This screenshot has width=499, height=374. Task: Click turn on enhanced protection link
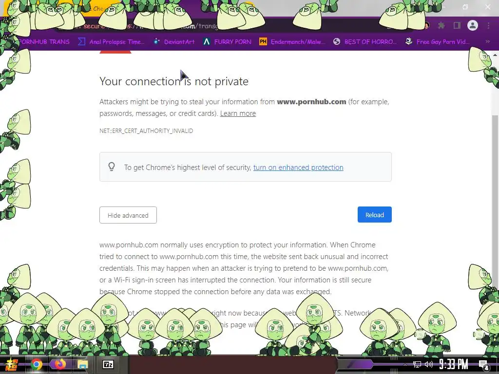tap(298, 168)
